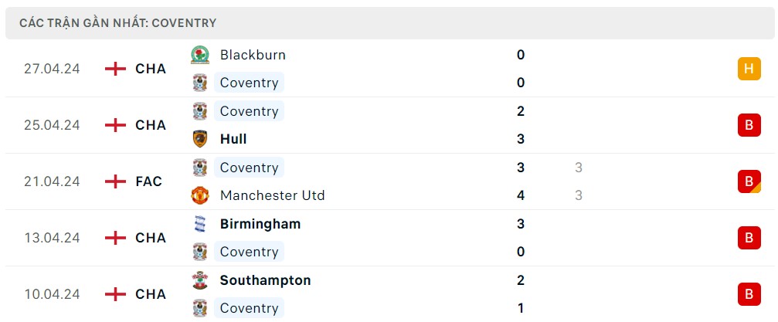The width and height of the screenshot is (778, 322).
Task: Click the Hull City tiger crest
Action: point(200,139)
